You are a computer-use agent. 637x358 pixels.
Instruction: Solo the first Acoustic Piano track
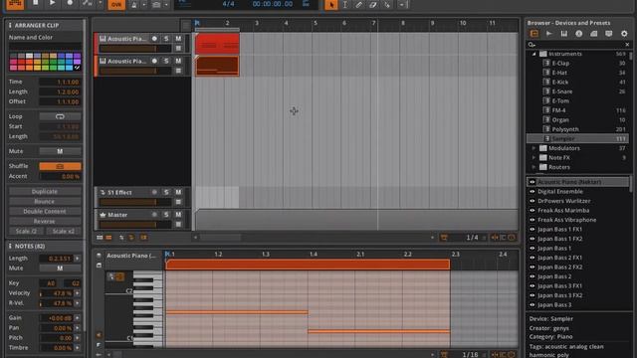click(166, 39)
